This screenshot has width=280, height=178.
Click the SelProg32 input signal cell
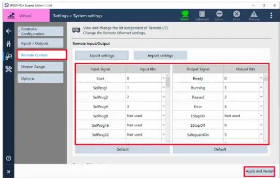coord(100,134)
